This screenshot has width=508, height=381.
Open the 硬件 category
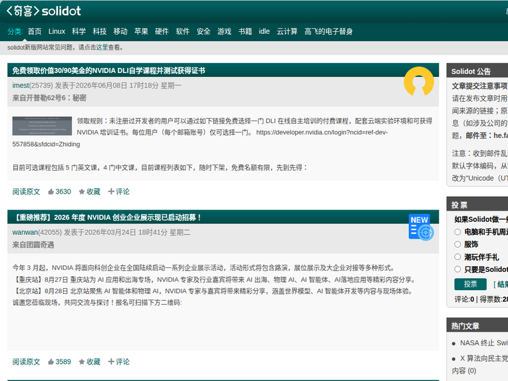(x=162, y=31)
